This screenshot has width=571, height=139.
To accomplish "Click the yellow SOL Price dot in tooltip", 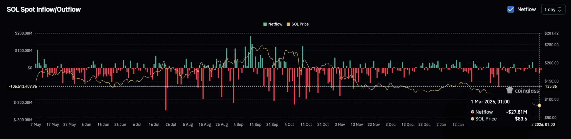I will (473, 119).
